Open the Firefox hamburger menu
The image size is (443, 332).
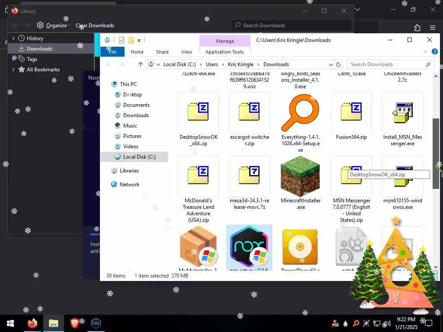[x=433, y=28]
